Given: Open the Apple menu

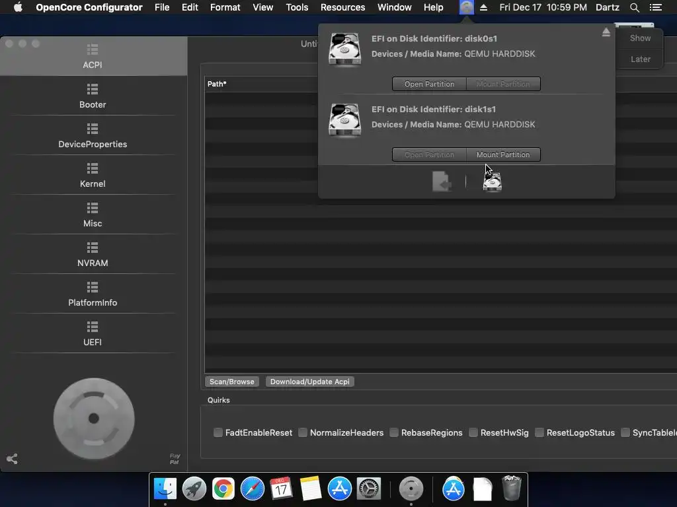Looking at the screenshot, I should 18,7.
